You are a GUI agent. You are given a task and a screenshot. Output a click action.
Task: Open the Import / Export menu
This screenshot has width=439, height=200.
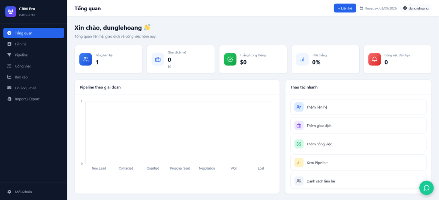coord(33,99)
